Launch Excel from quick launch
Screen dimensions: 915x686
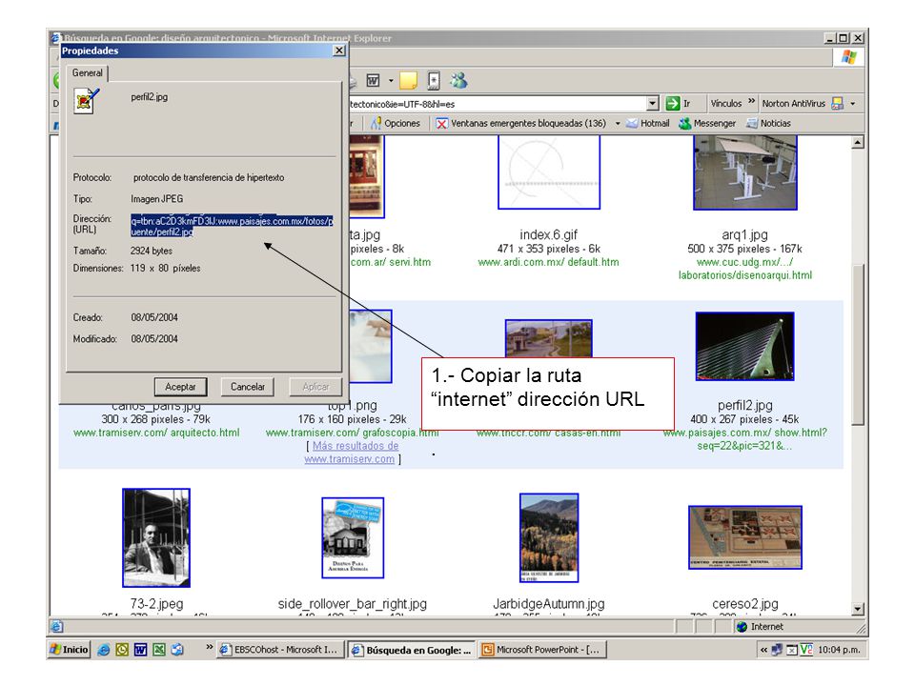pyautogui.click(x=159, y=649)
